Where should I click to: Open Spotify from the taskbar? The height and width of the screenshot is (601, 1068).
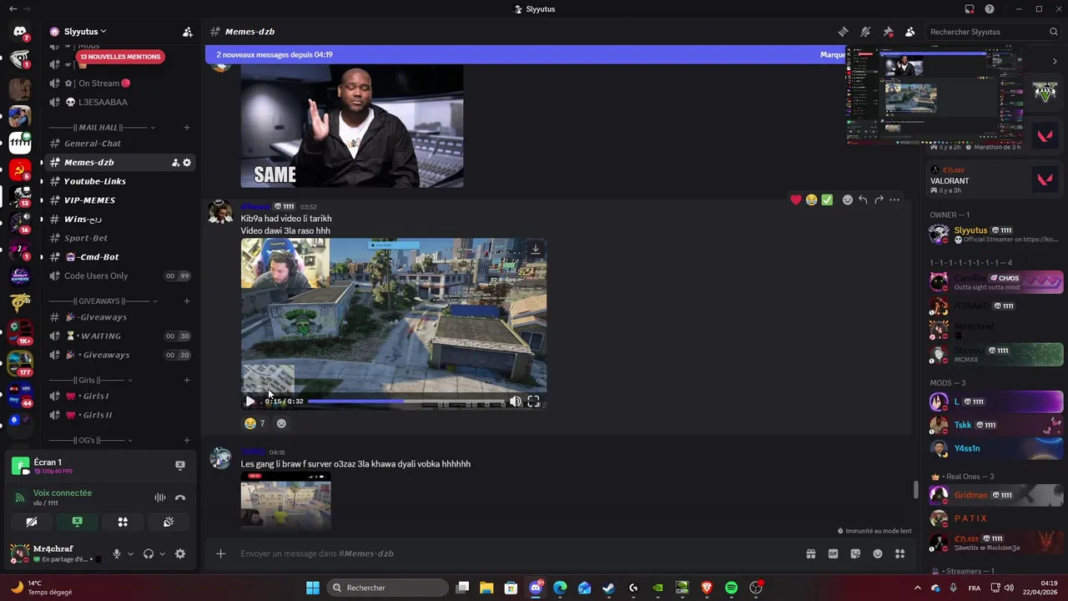(732, 588)
